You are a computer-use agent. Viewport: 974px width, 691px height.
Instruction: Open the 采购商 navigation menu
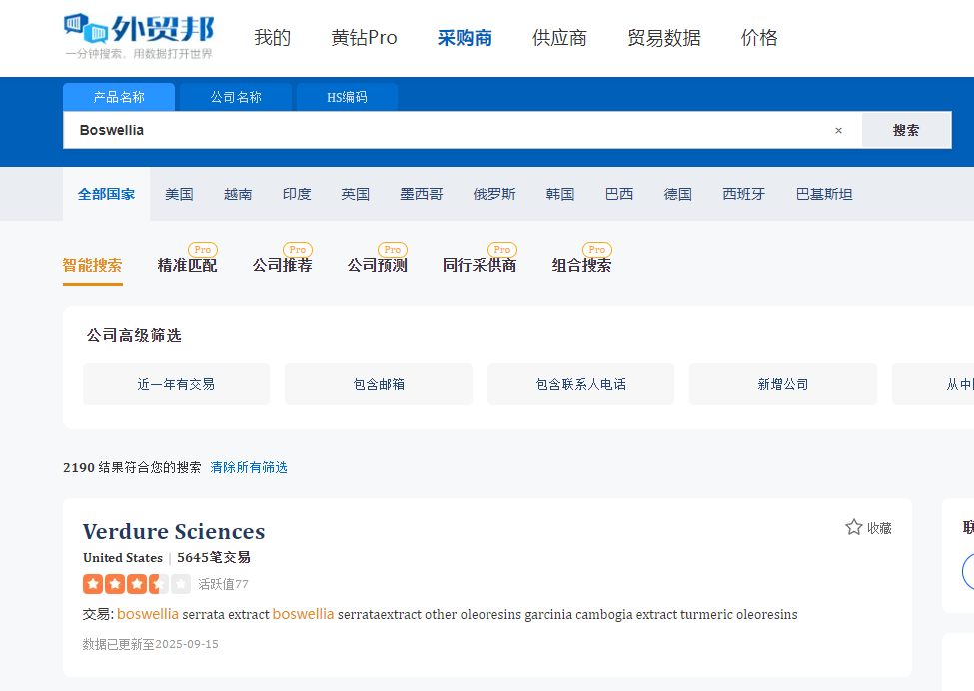coord(465,38)
